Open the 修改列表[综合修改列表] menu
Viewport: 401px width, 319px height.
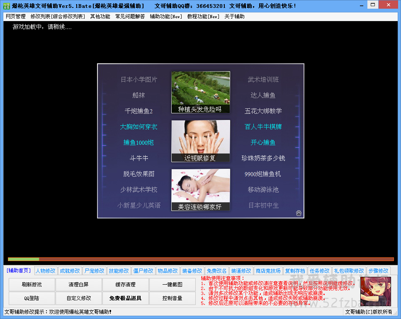click(58, 17)
